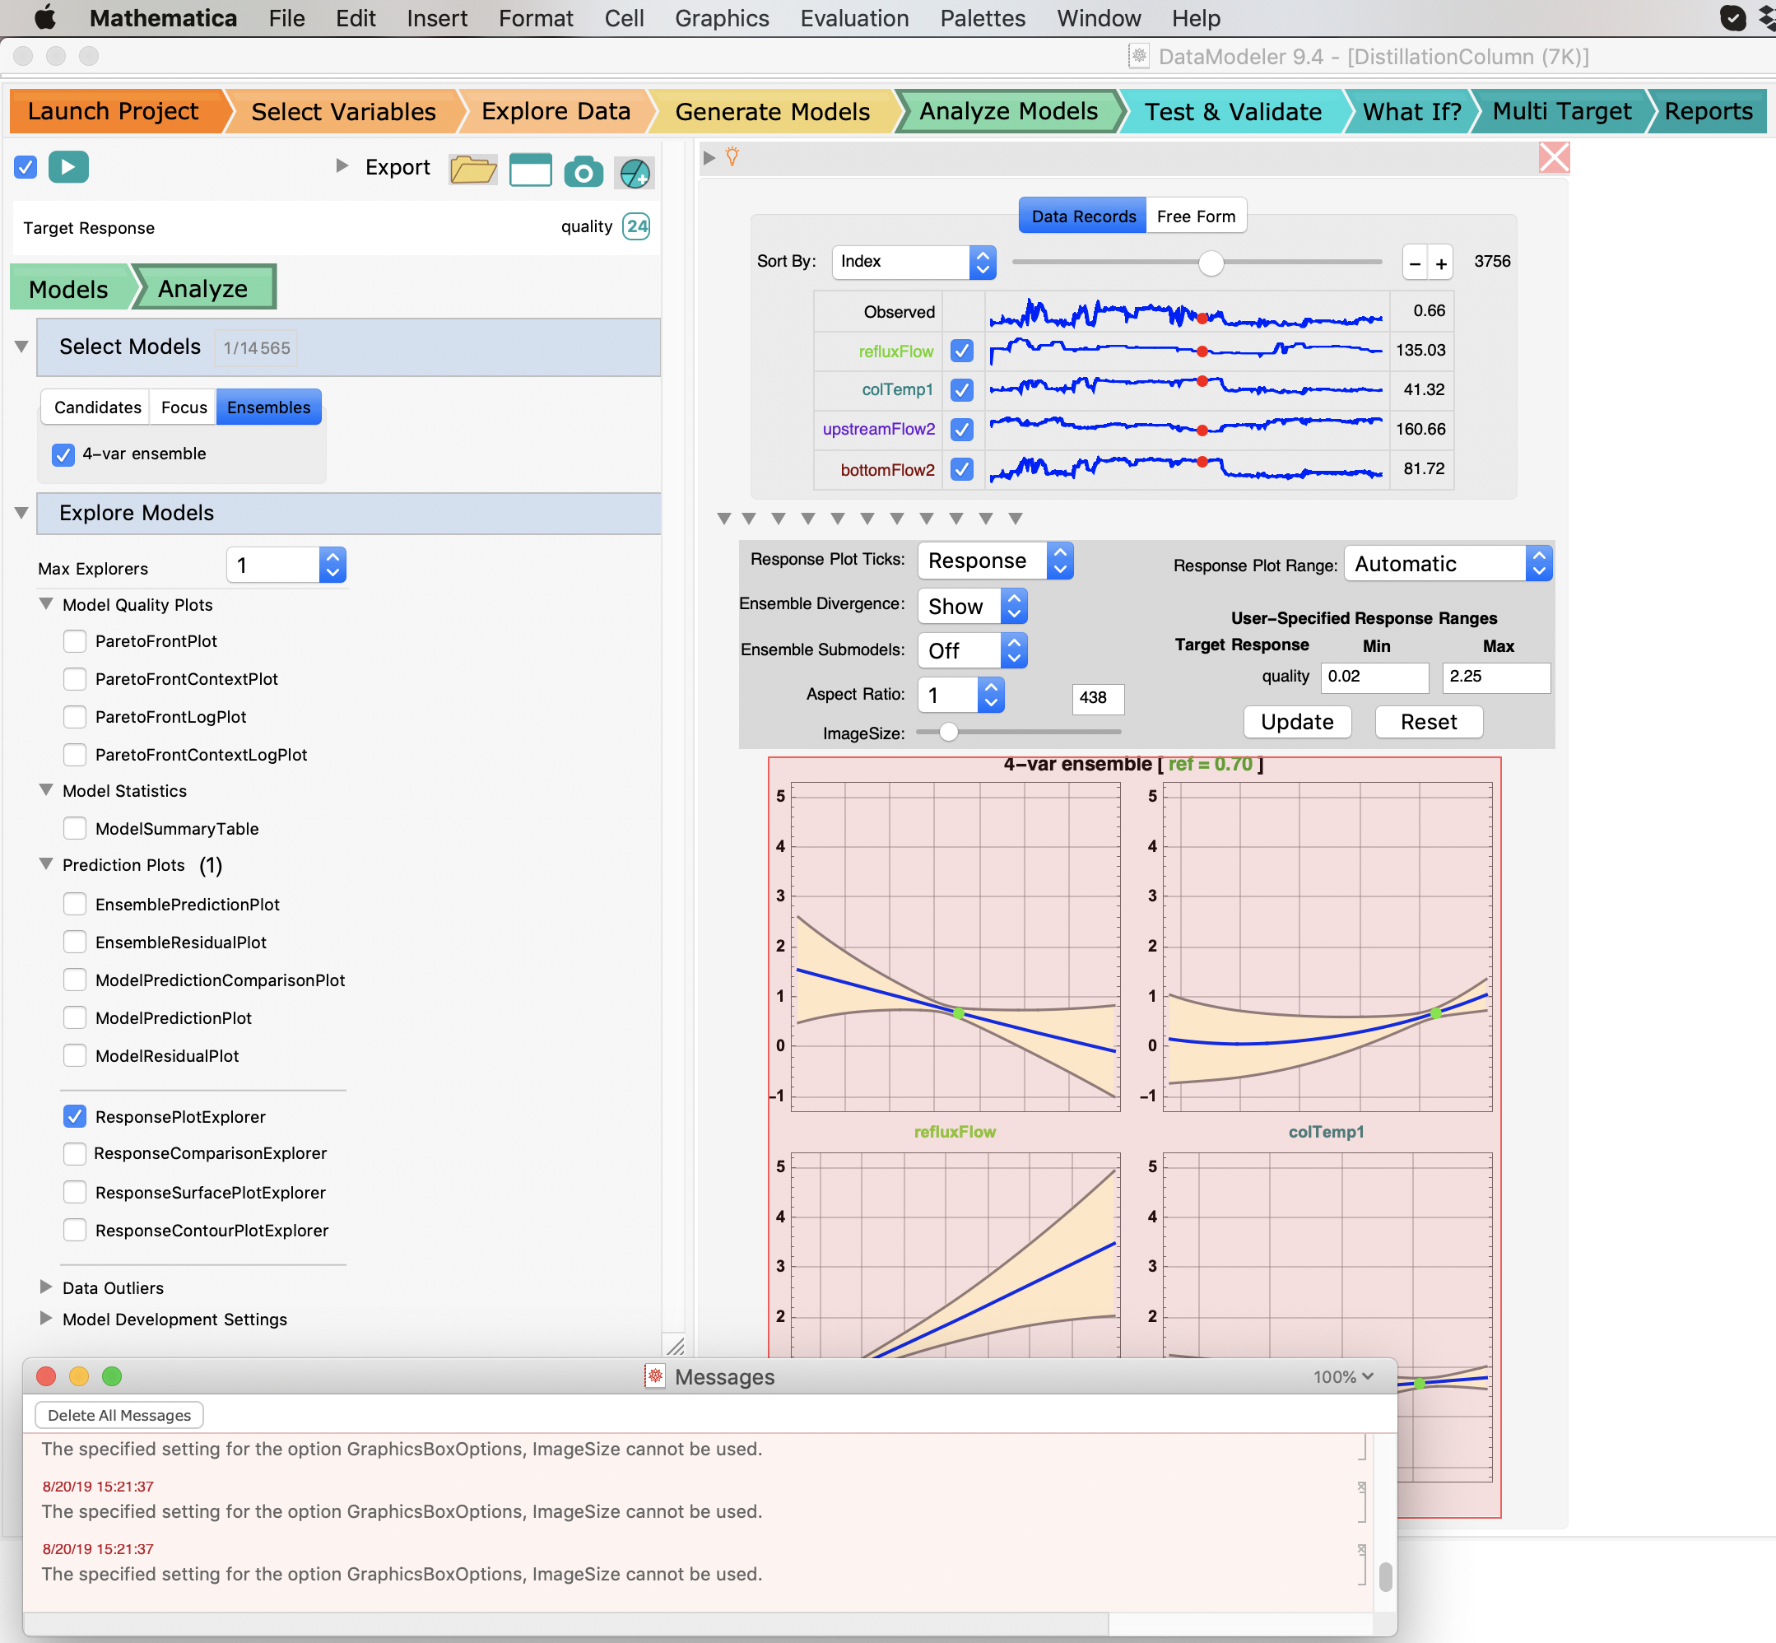Toggle the upstreamFlow2 variable checkbox
The image size is (1776, 1643).
coord(961,430)
